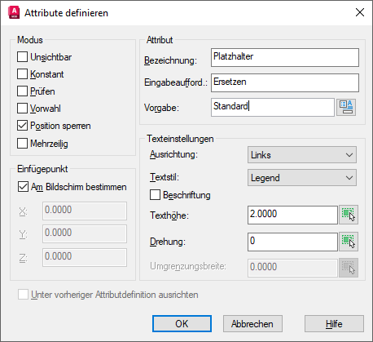The image size is (373, 342).
Task: Enable the Mehrzeilig checkbox
Action: click(22, 143)
